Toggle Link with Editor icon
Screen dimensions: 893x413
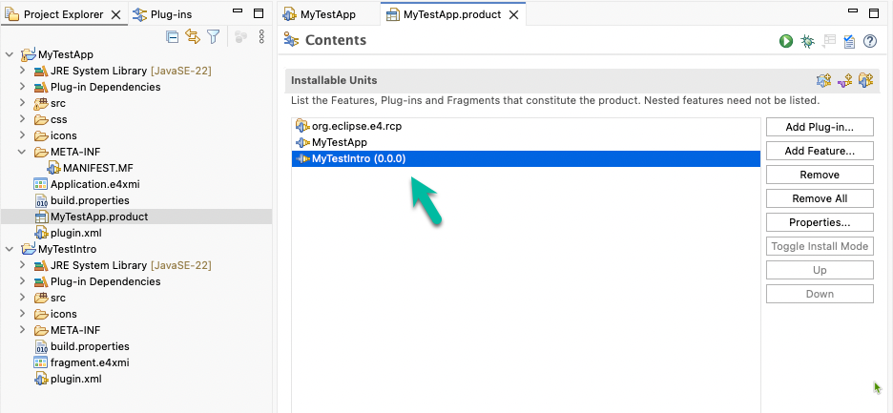(193, 37)
